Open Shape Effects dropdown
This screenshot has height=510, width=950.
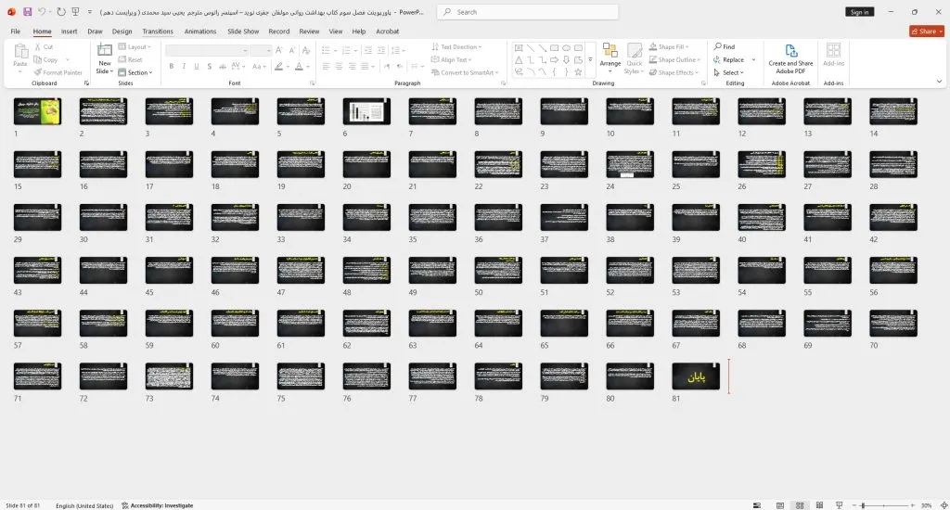(x=674, y=72)
